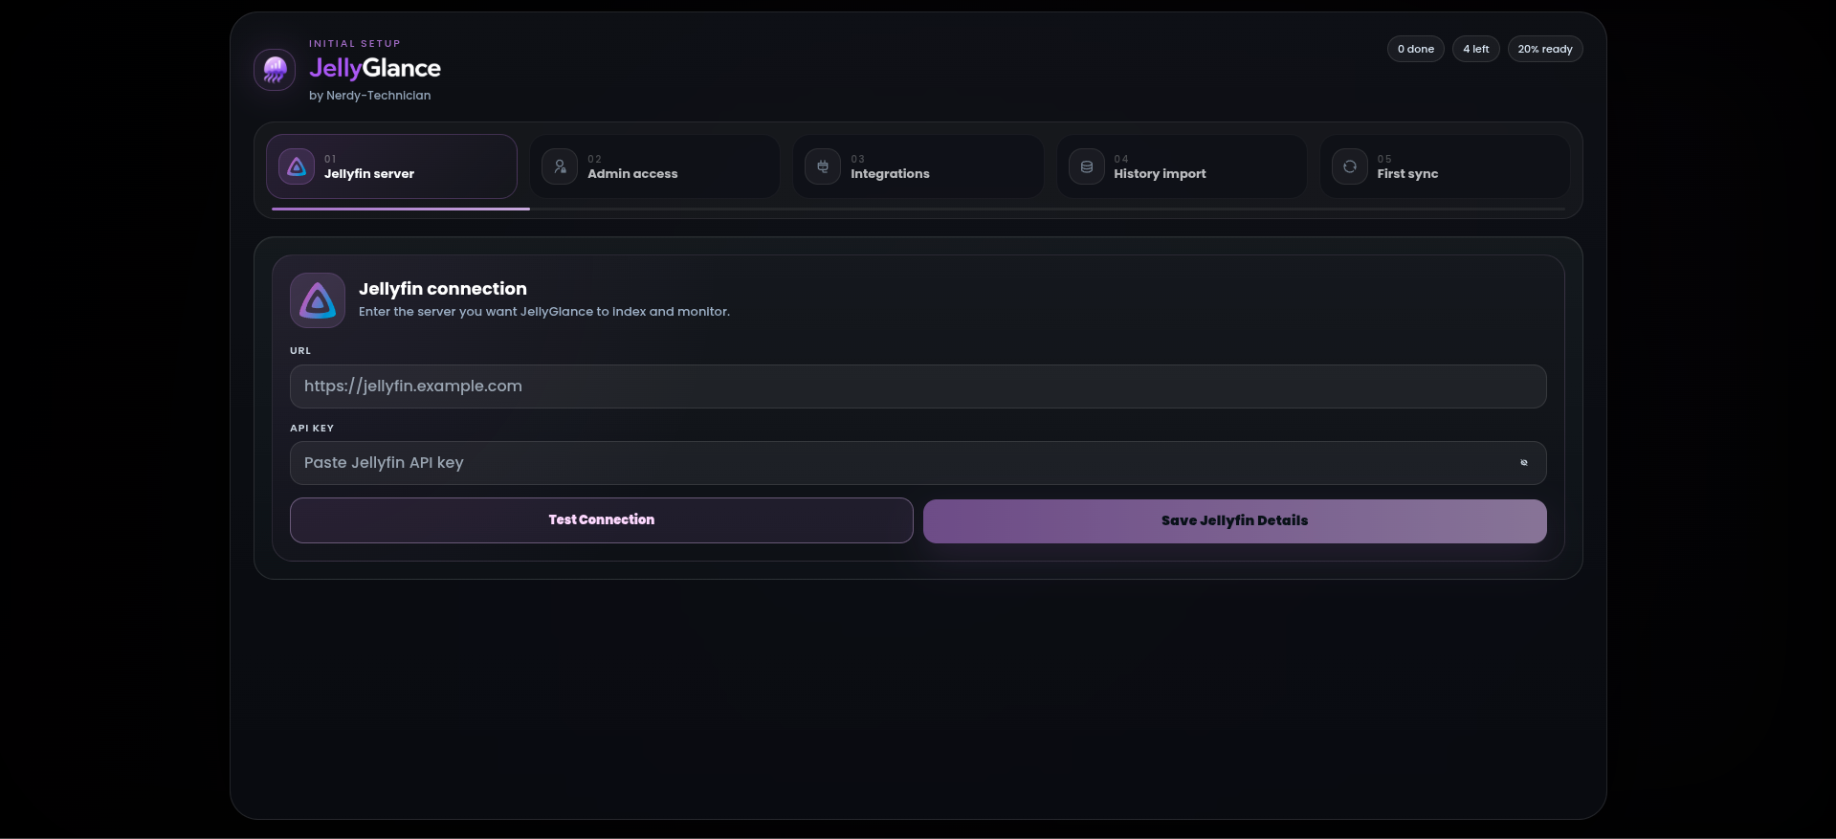Click the "Enter the server you want" description
Screen dimensions: 1836x839
click(x=544, y=312)
